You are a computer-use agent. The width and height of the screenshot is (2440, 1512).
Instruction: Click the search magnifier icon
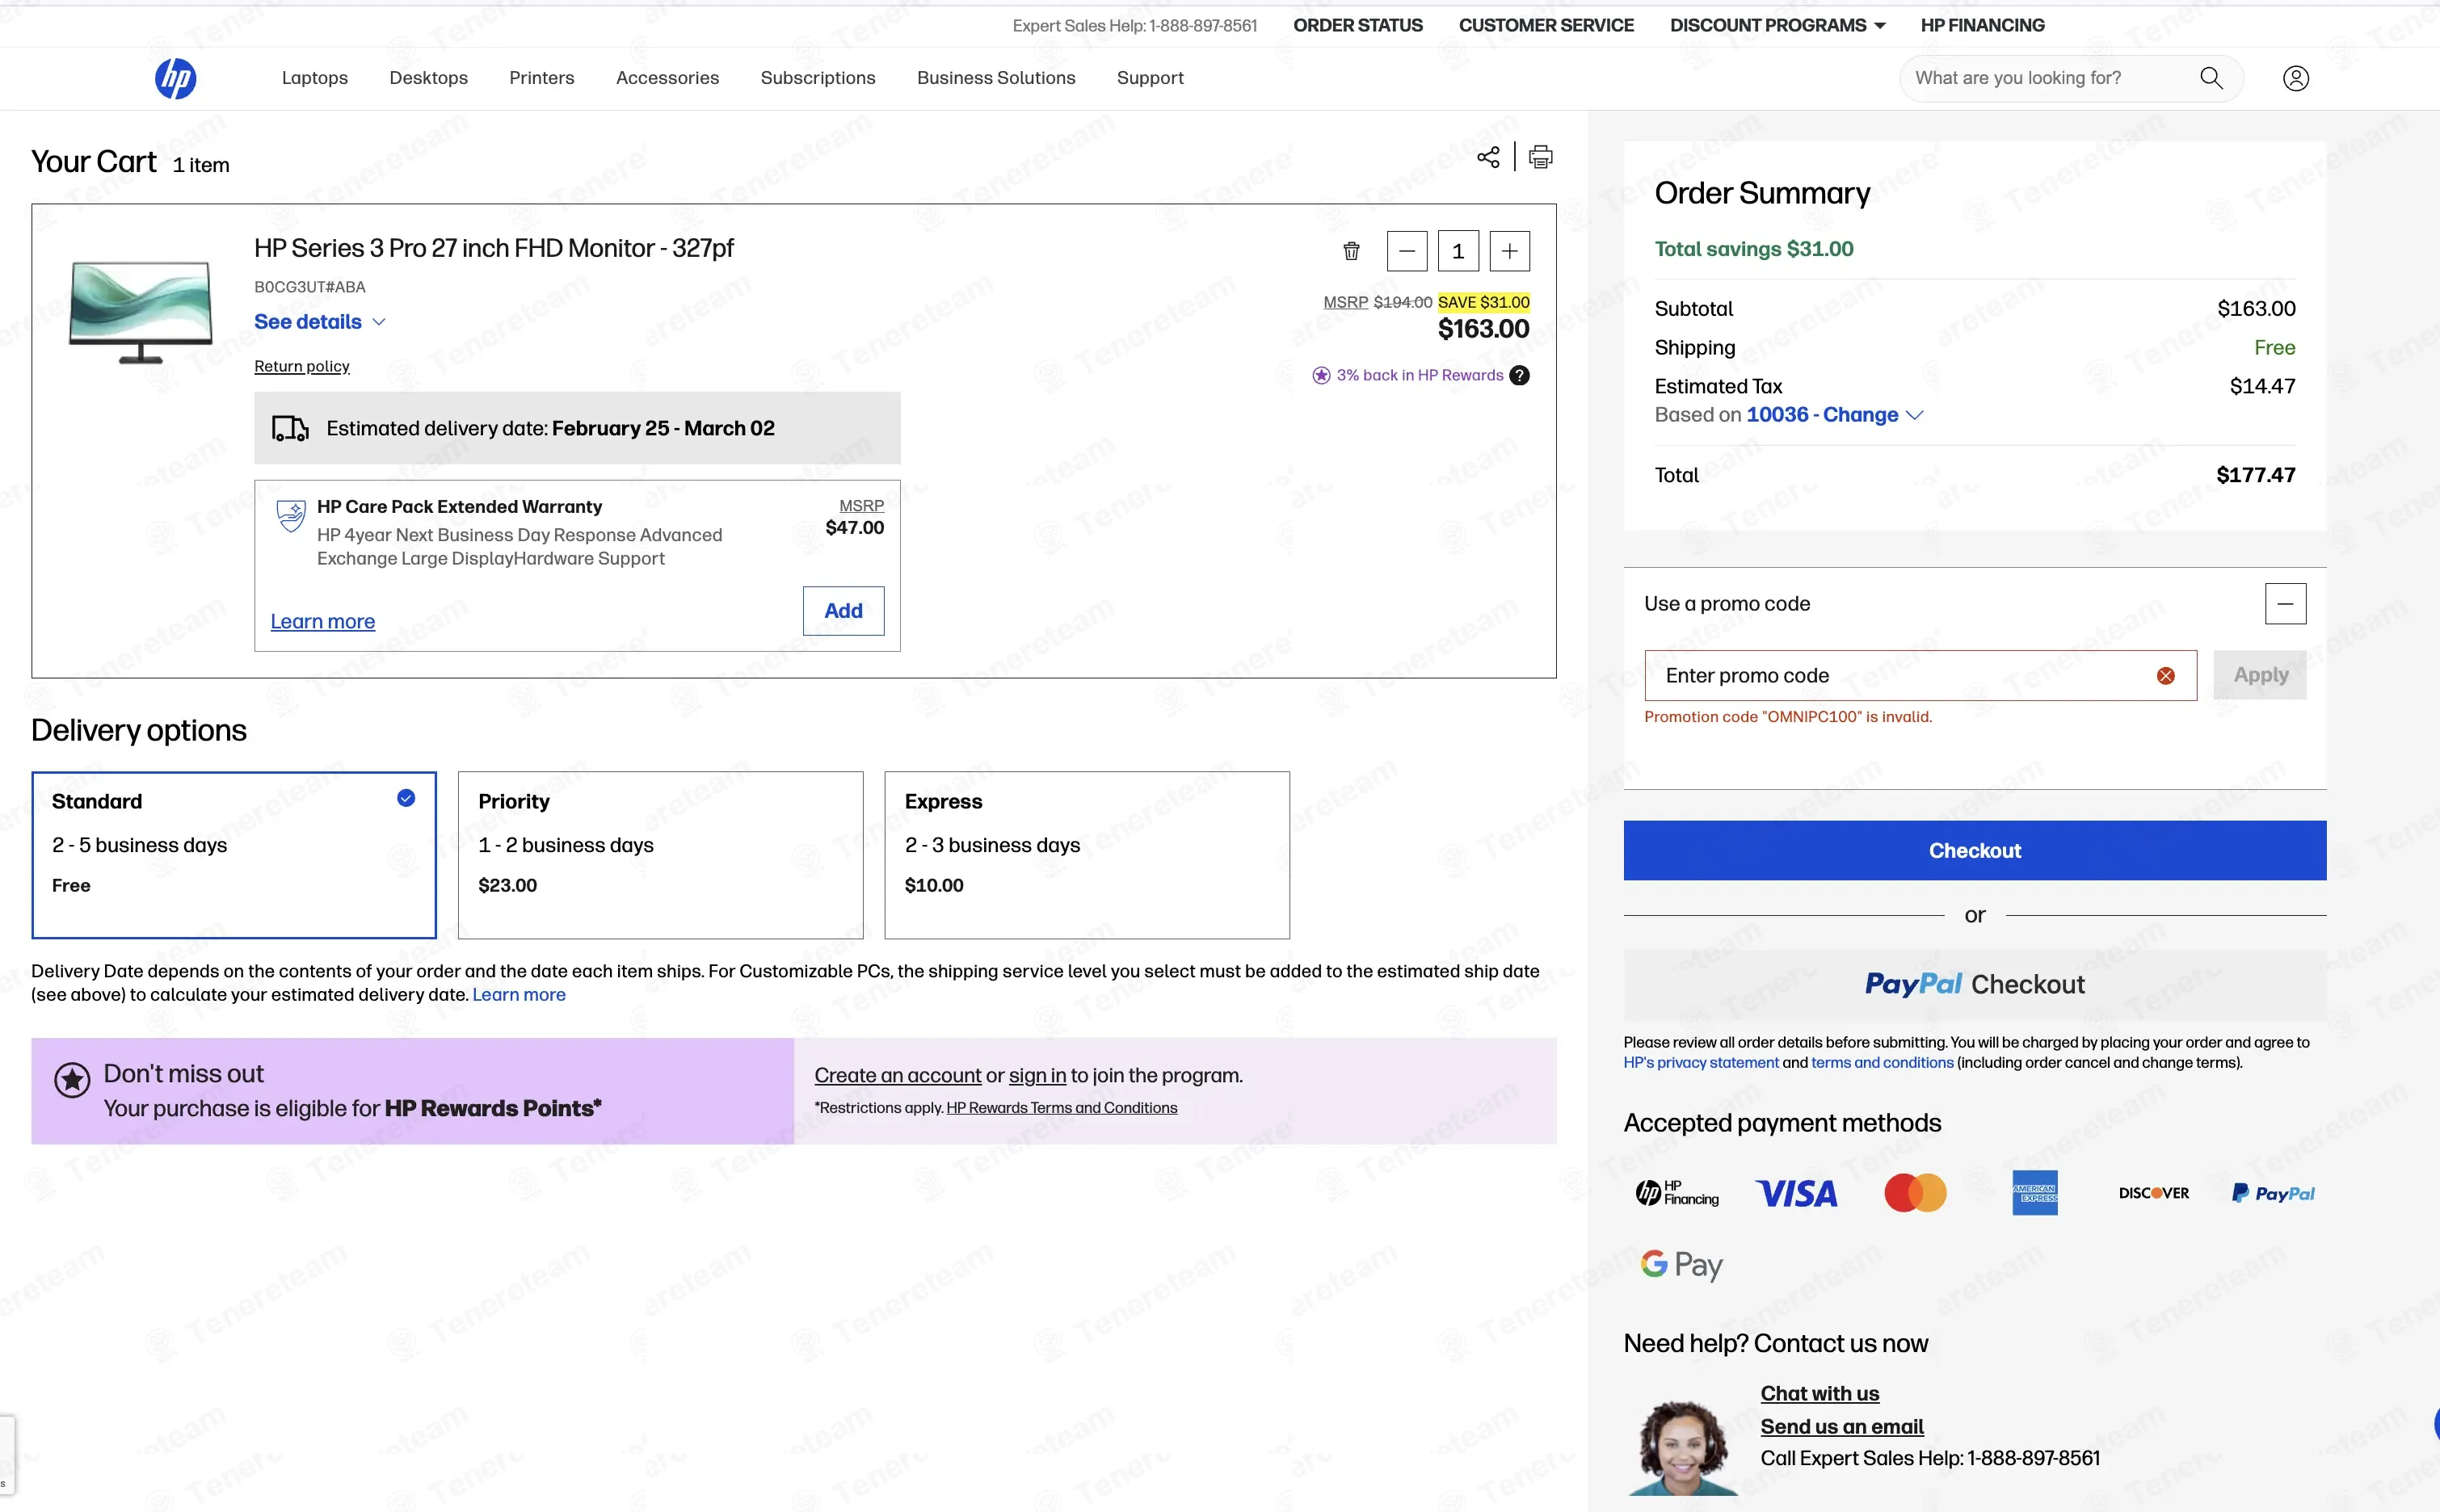pos(2211,78)
